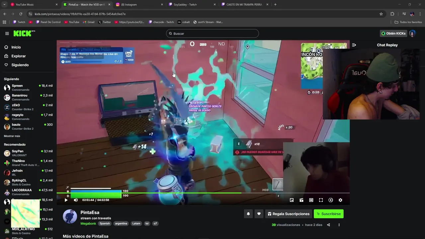Open the video's three-dot options menu

(339, 225)
